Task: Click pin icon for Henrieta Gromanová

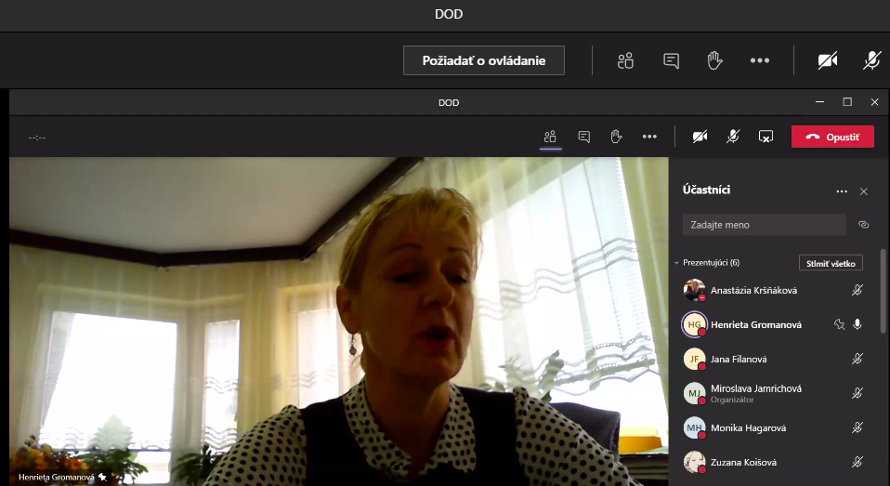Action: (839, 324)
